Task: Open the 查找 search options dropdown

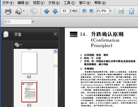Action: point(33,22)
